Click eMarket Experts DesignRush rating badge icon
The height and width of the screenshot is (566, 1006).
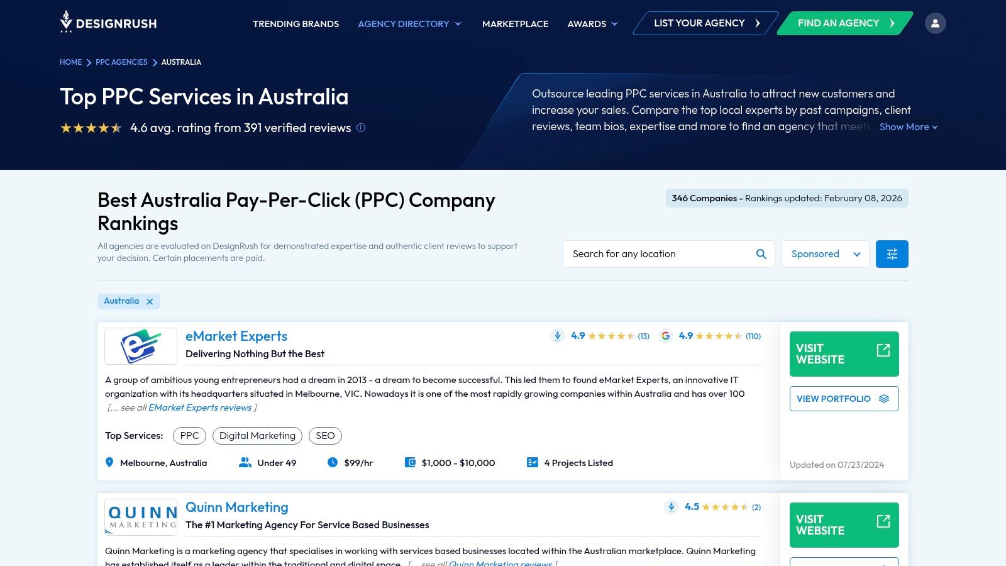coord(557,336)
